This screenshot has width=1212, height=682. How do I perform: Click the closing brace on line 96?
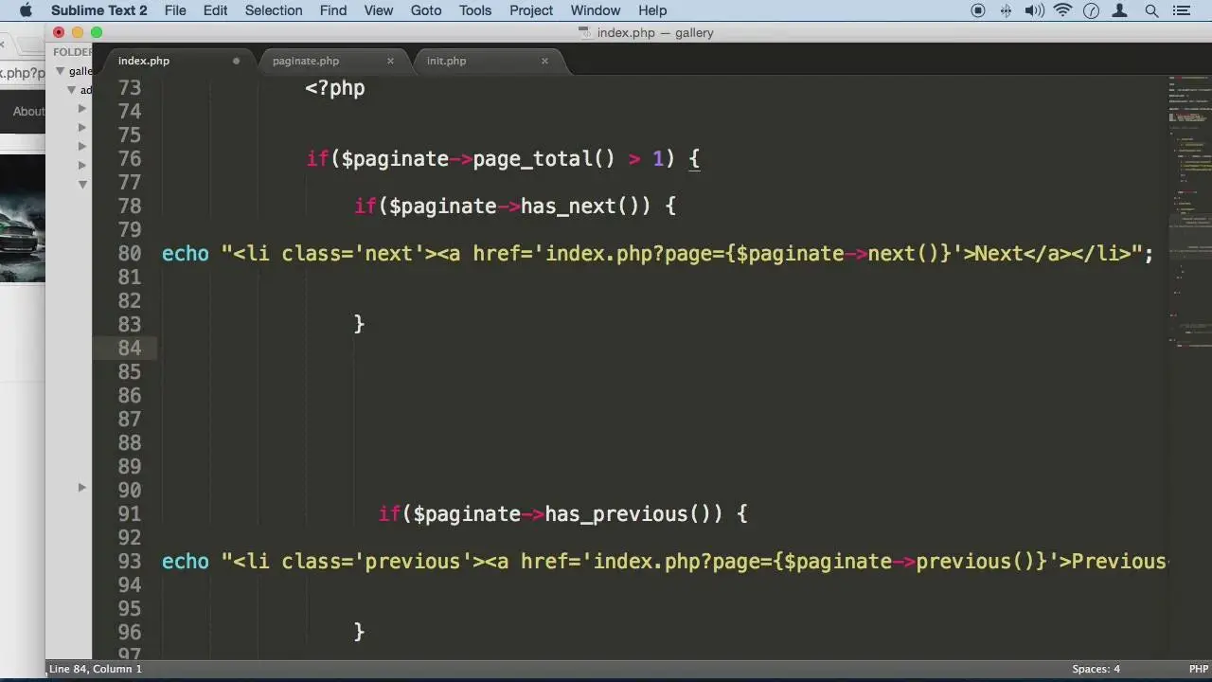359,633
